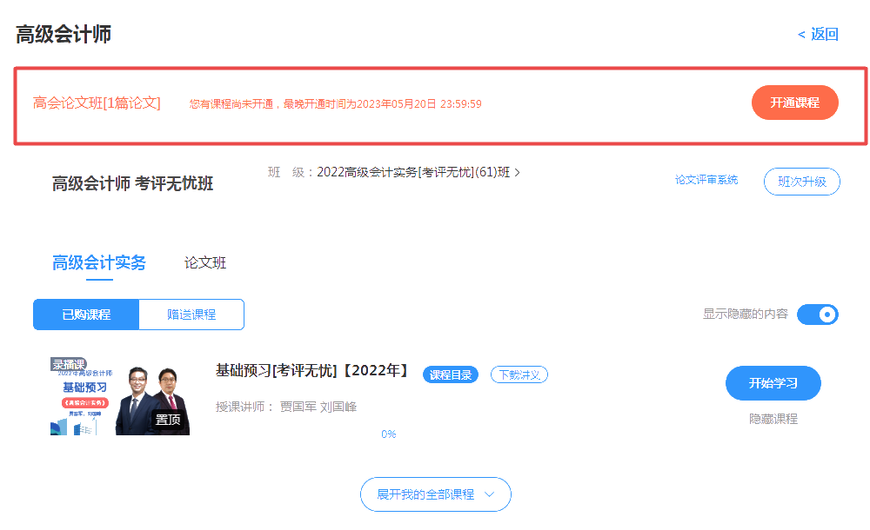Click the 开通课程 activation button
The height and width of the screenshot is (530, 870).
793,102
